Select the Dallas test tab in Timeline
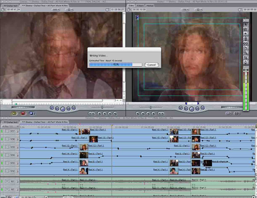The width and height of the screenshot is (257, 198). (x=10, y=122)
